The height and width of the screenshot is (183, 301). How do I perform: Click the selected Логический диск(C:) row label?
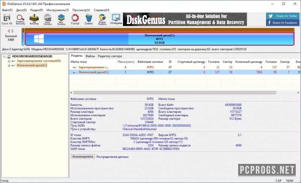click(x=93, y=72)
